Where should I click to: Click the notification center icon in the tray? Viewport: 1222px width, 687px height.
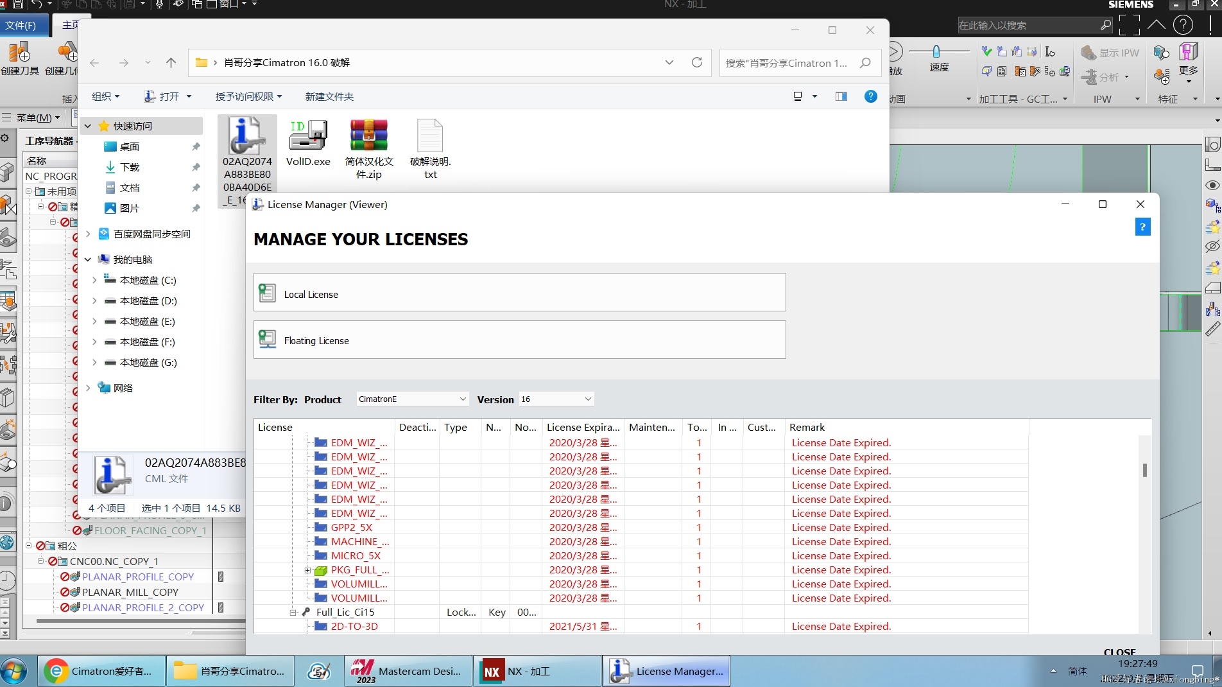[x=1197, y=672]
